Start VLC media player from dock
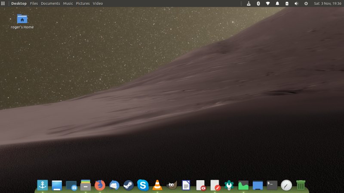 pyautogui.click(x=157, y=185)
